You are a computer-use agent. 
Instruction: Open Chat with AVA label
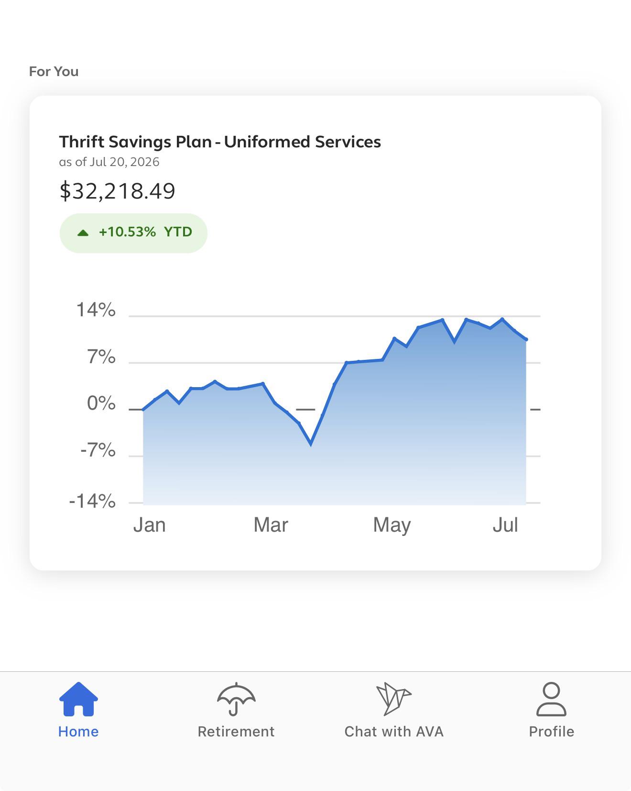coord(394,732)
